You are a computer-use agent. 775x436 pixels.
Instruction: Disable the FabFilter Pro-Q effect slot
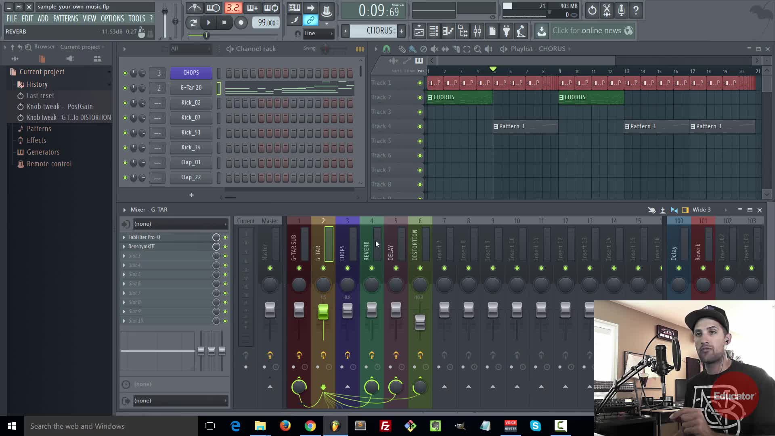click(x=225, y=237)
